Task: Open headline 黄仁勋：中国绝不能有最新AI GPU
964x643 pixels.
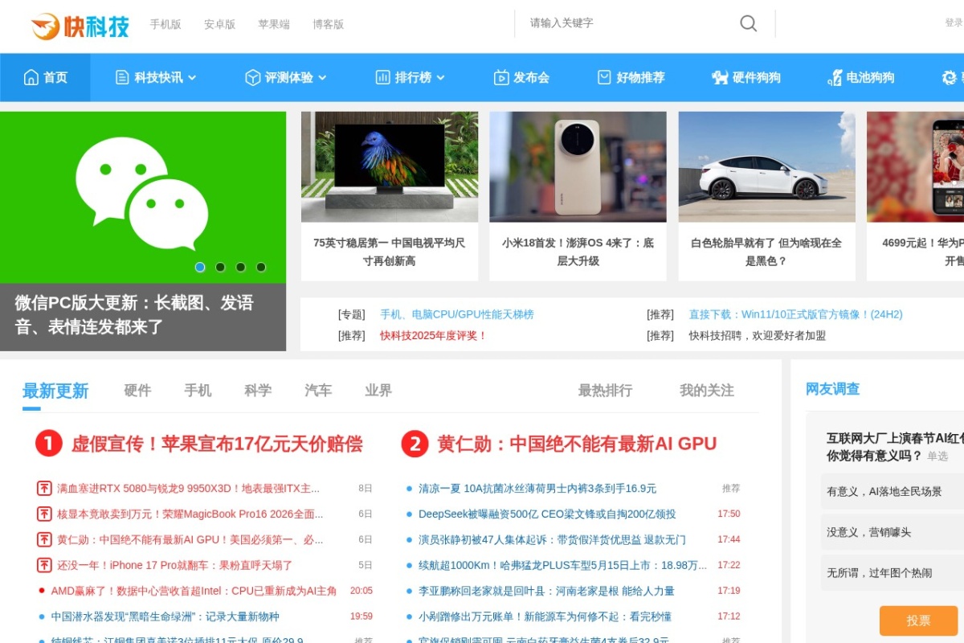Action: 577,444
